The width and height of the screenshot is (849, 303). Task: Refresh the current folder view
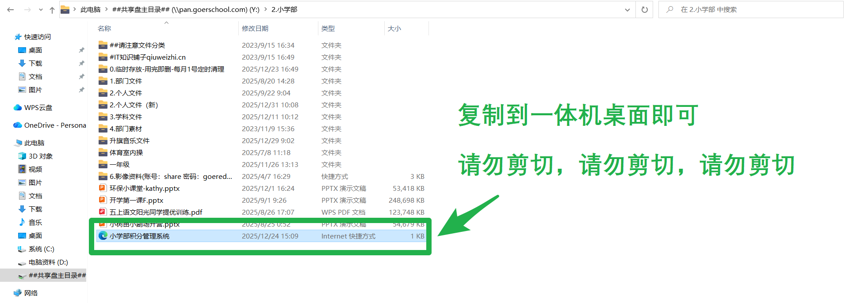[644, 10]
